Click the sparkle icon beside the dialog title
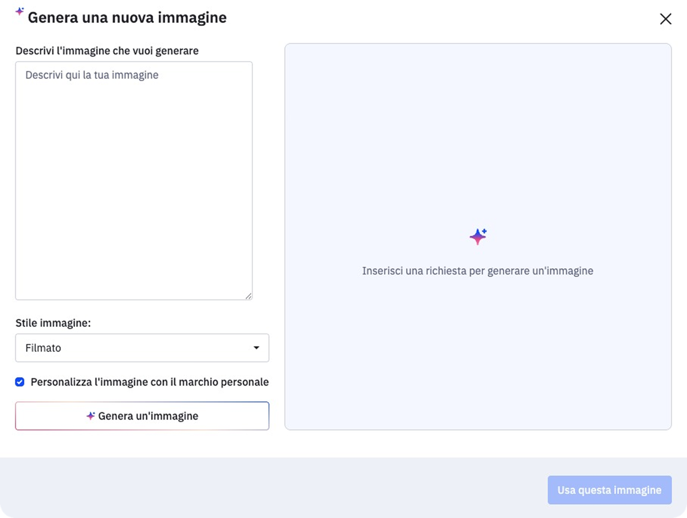 [20, 12]
